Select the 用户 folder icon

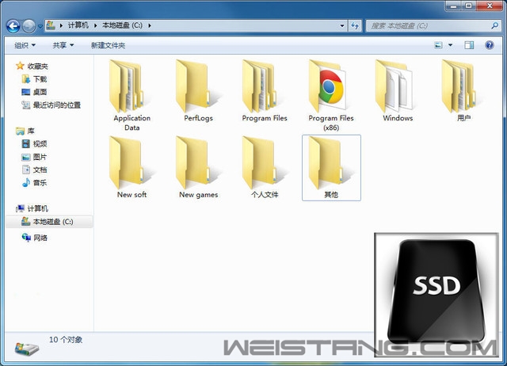(x=463, y=89)
